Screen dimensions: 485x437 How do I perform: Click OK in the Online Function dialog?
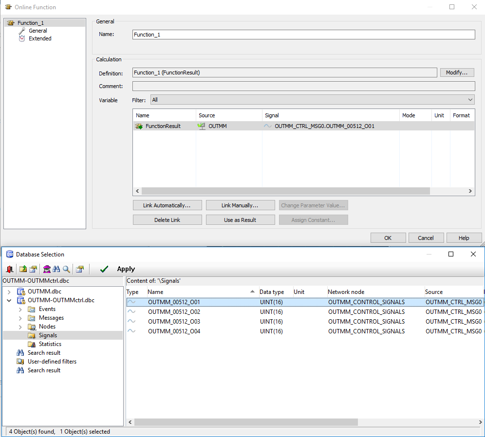[388, 237]
